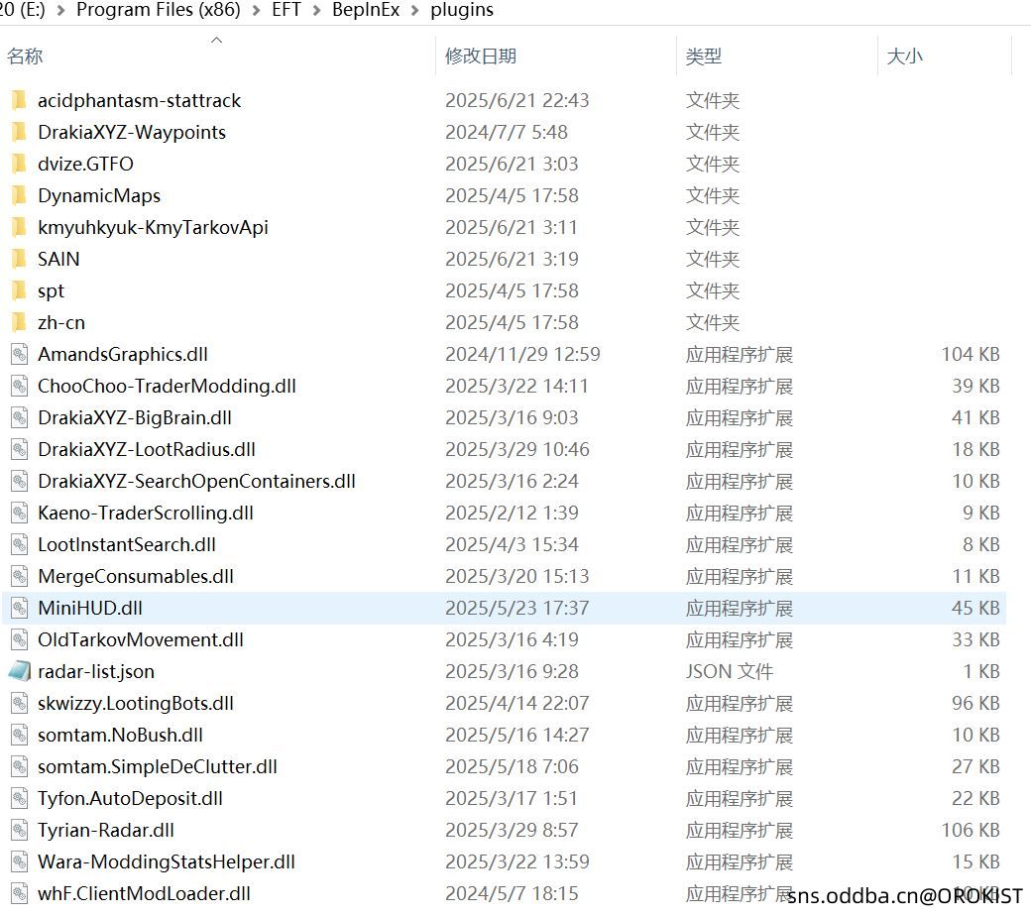Click the plugins breadcrumb segment
Screen dimensions: 1031x916
coord(462,10)
